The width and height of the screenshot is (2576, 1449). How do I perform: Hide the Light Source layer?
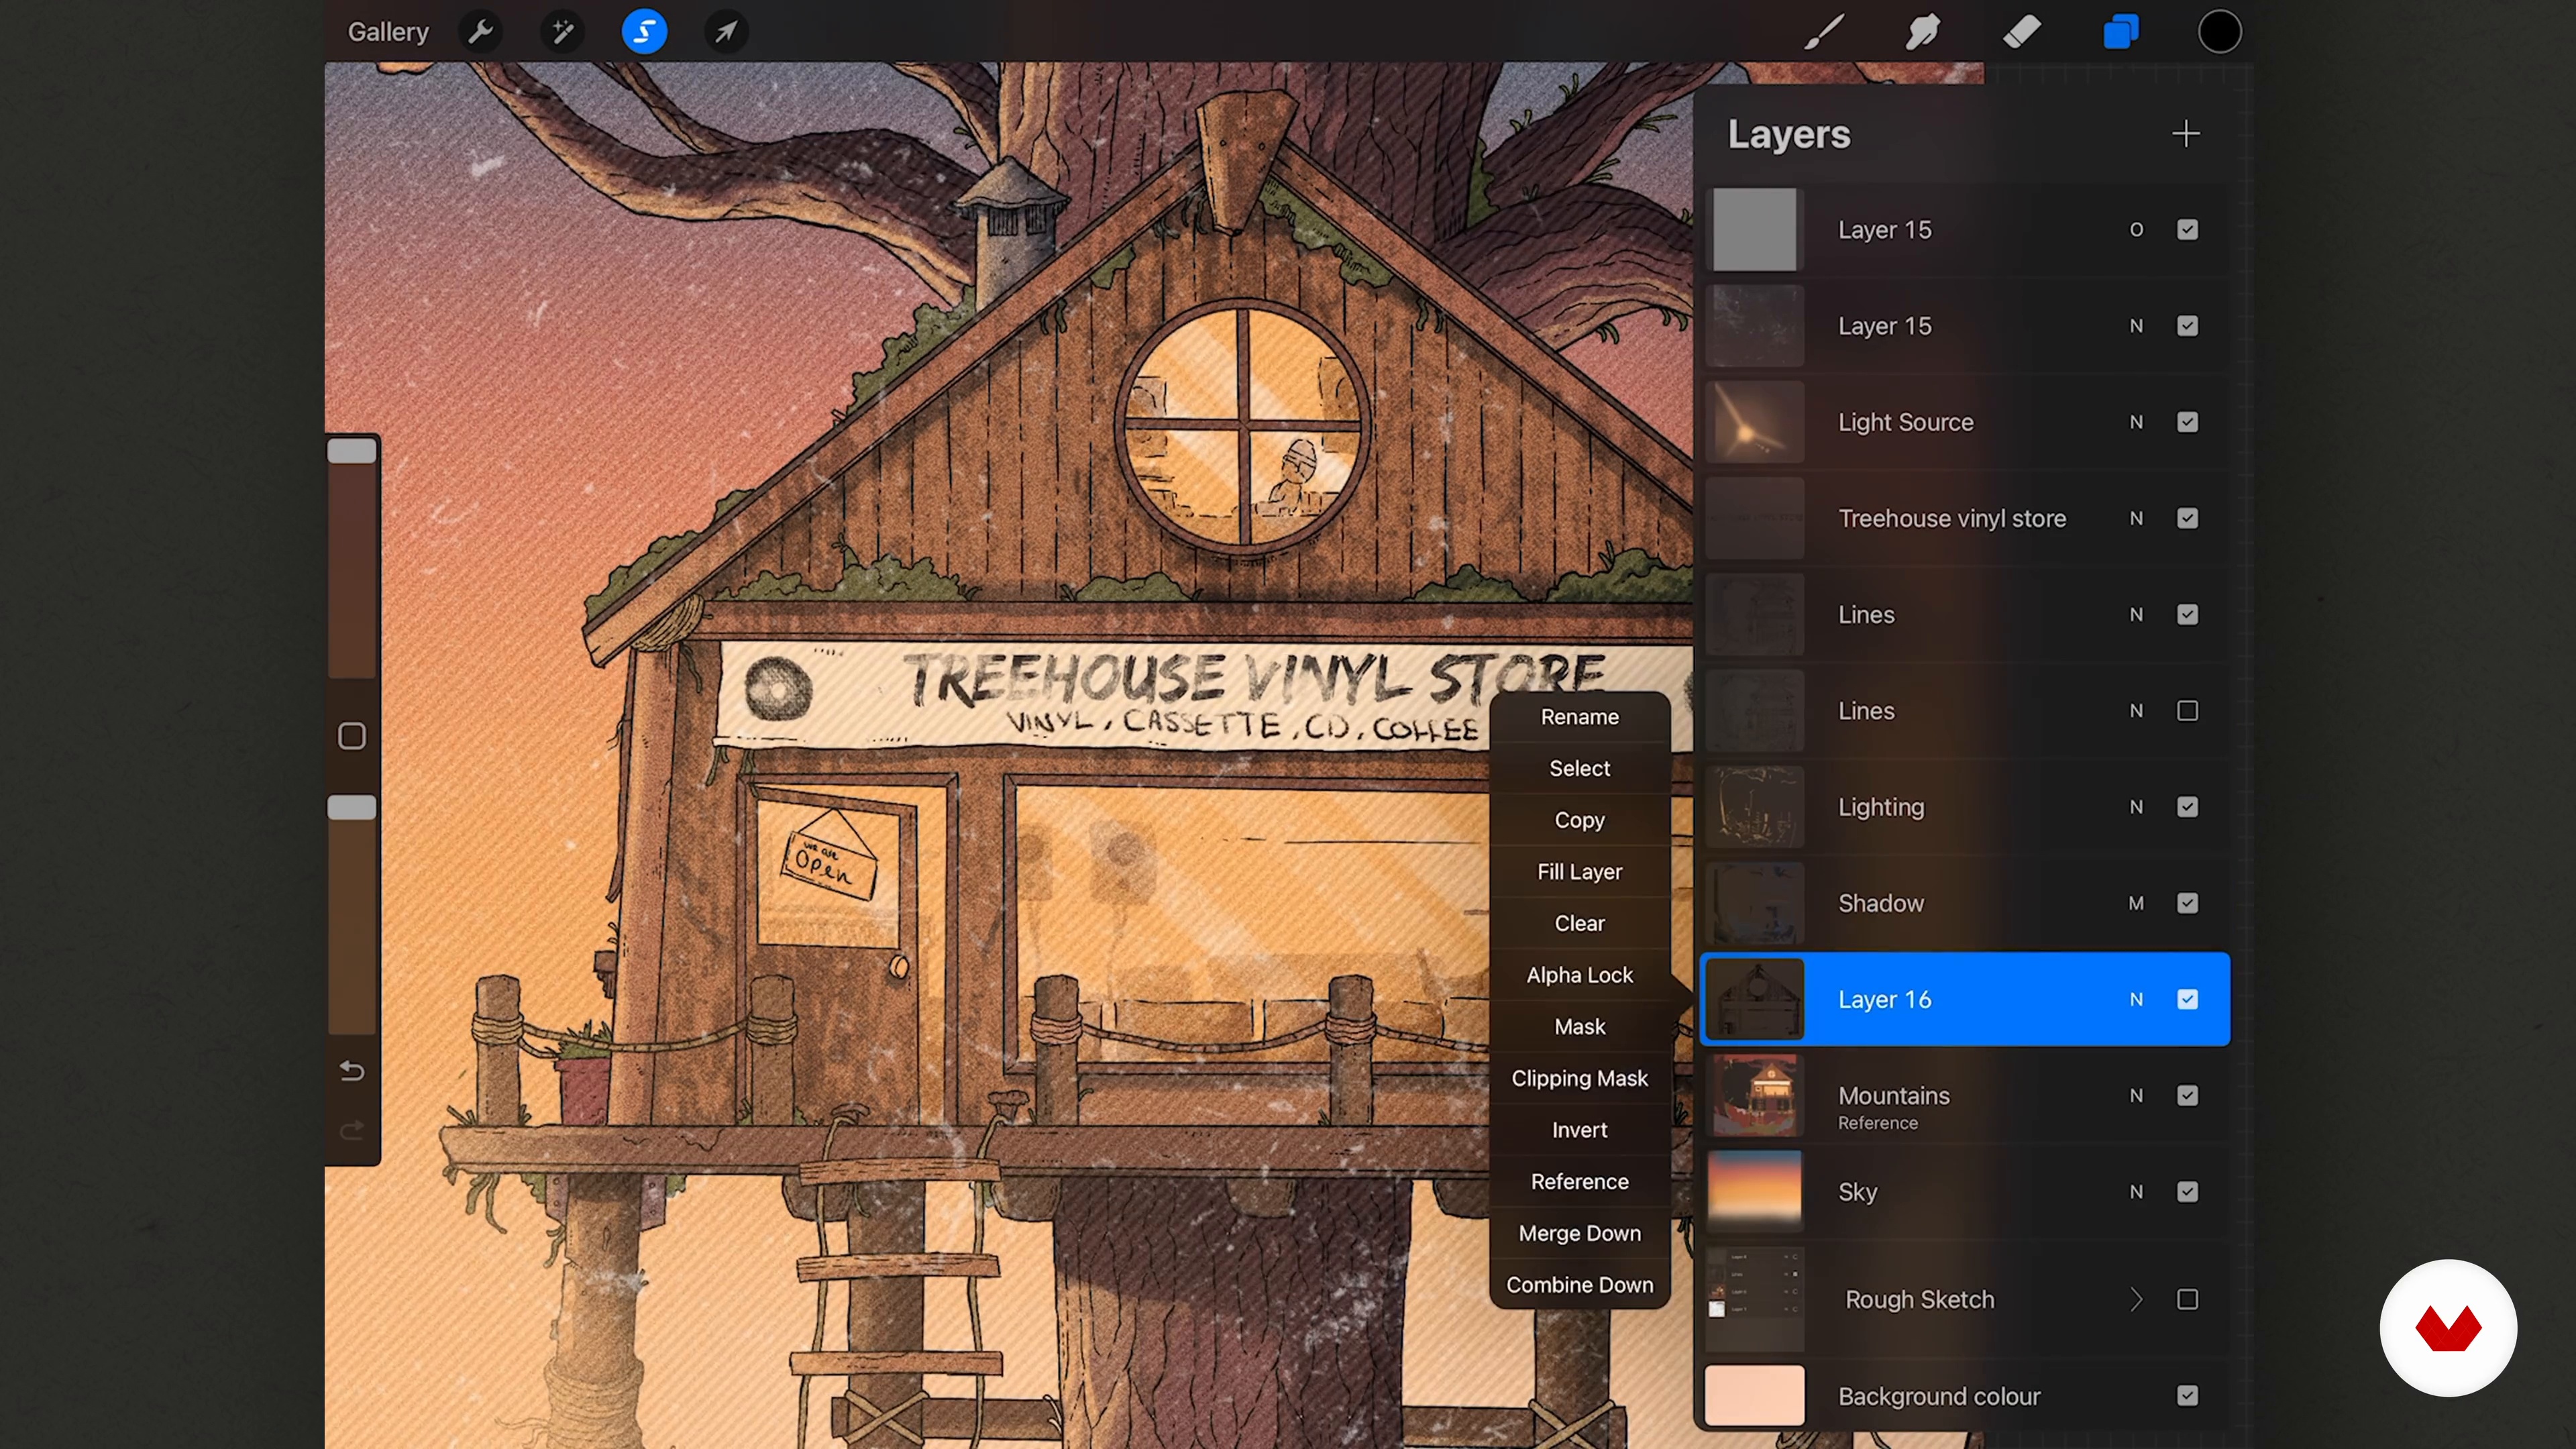tap(2187, 422)
